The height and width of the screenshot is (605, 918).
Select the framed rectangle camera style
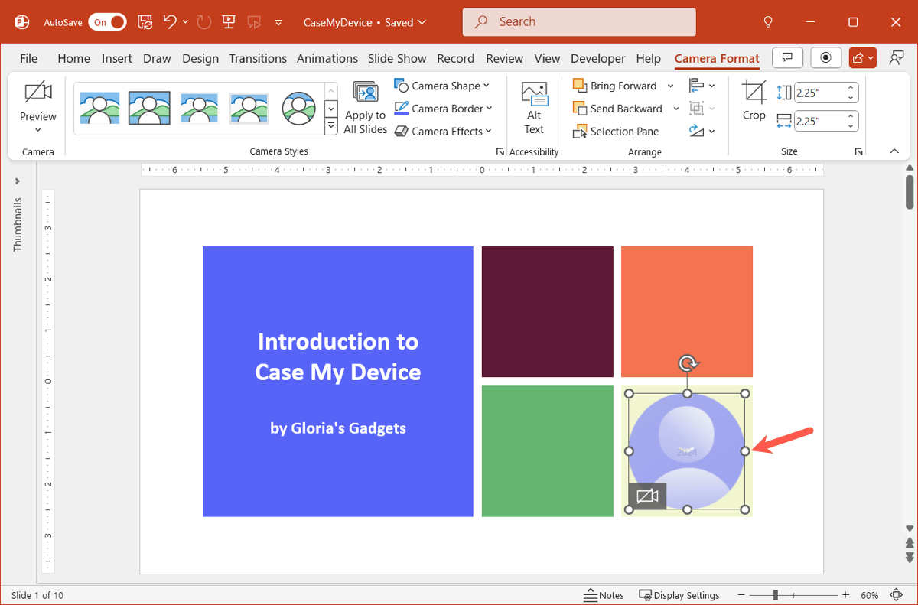pyautogui.click(x=149, y=109)
